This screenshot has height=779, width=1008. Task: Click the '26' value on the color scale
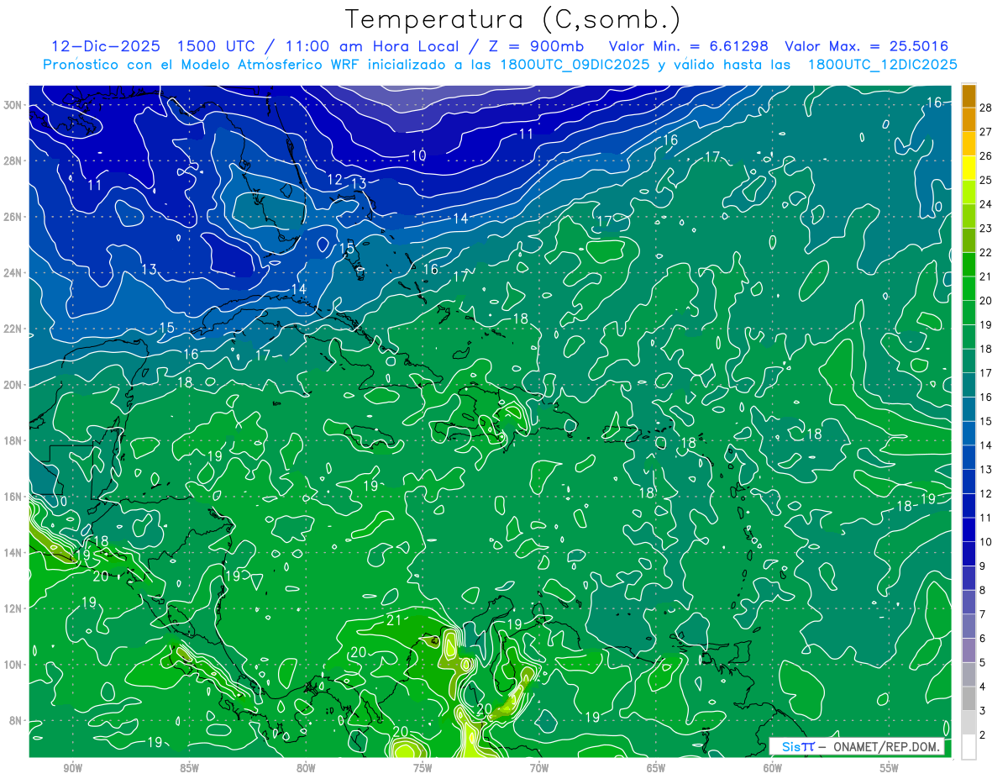(986, 155)
